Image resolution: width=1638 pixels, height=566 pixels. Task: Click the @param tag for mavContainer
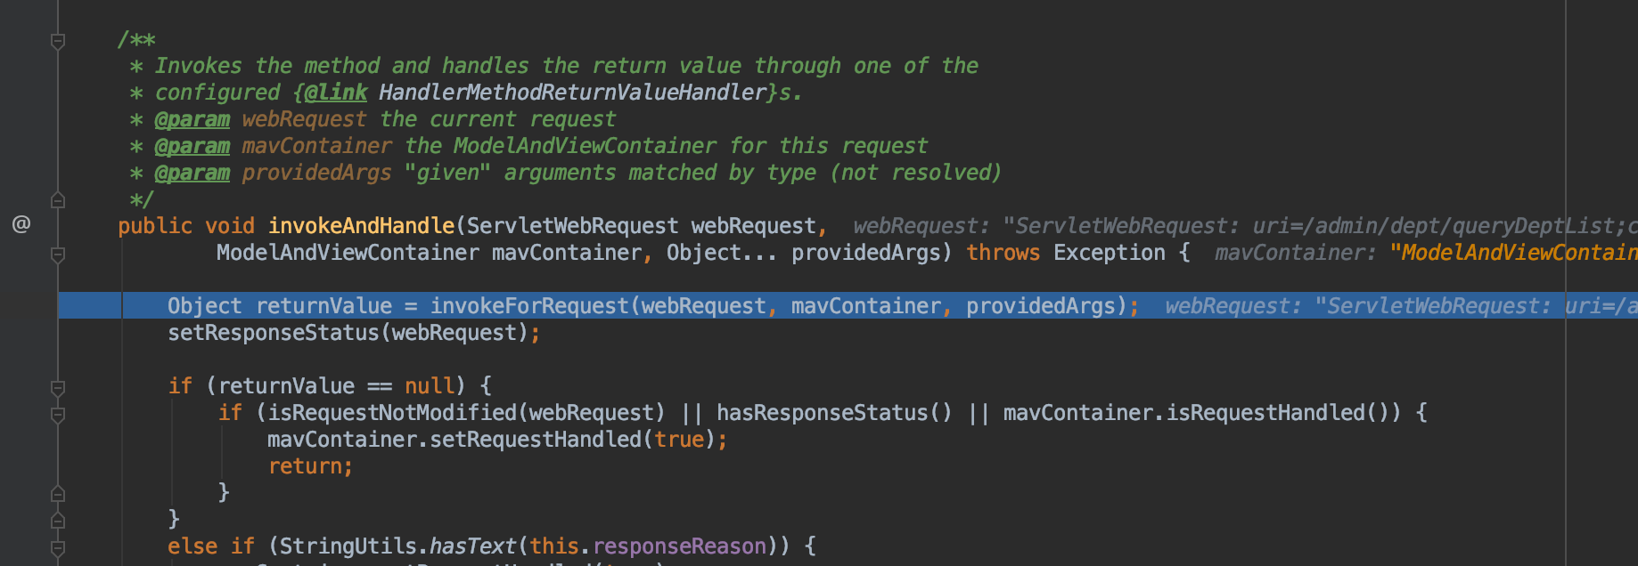pyautogui.click(x=192, y=146)
